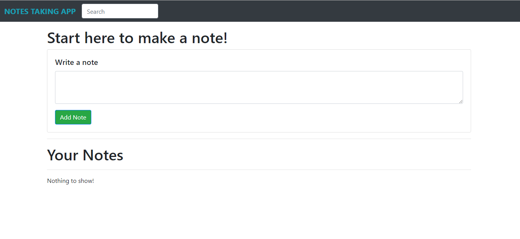This screenshot has width=520, height=239.
Task: Click the 'Your Notes' heading
Action: 85,155
